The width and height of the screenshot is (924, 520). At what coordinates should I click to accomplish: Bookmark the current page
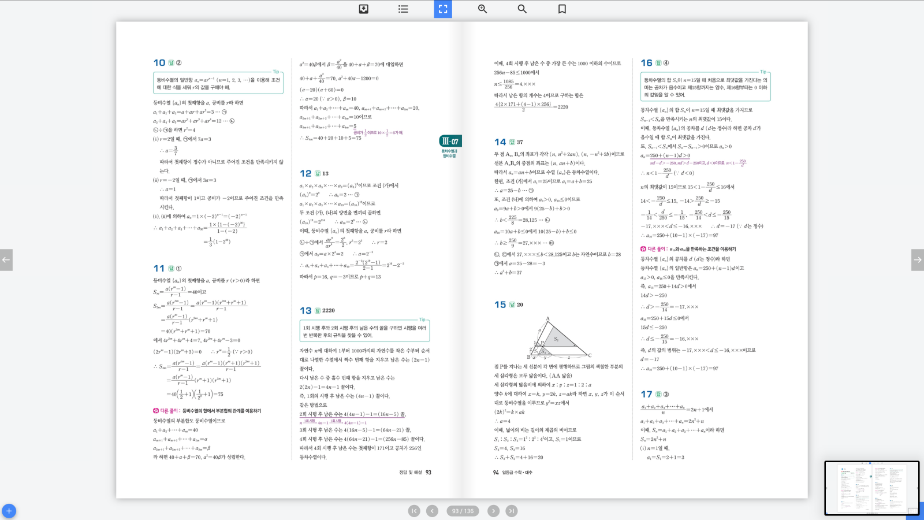(x=562, y=9)
